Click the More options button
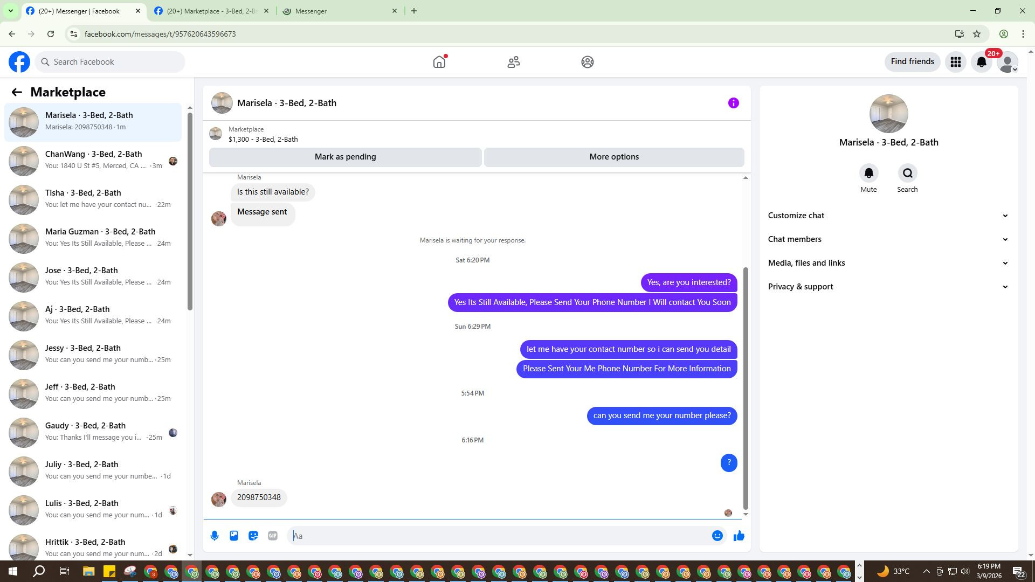The width and height of the screenshot is (1035, 582). tap(614, 157)
